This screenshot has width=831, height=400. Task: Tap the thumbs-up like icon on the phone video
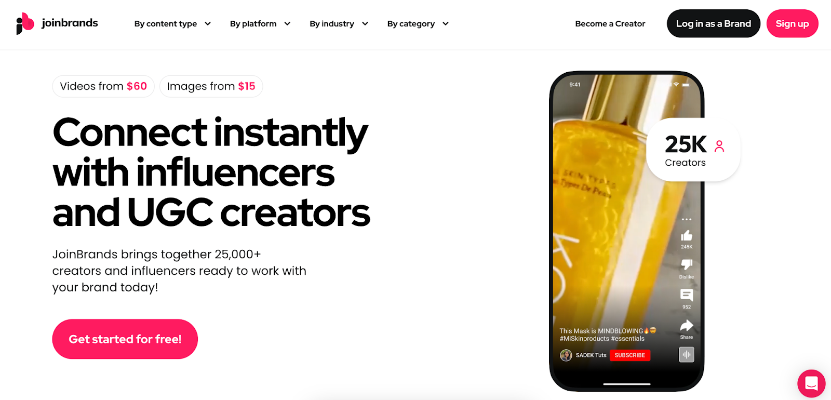[x=687, y=236]
